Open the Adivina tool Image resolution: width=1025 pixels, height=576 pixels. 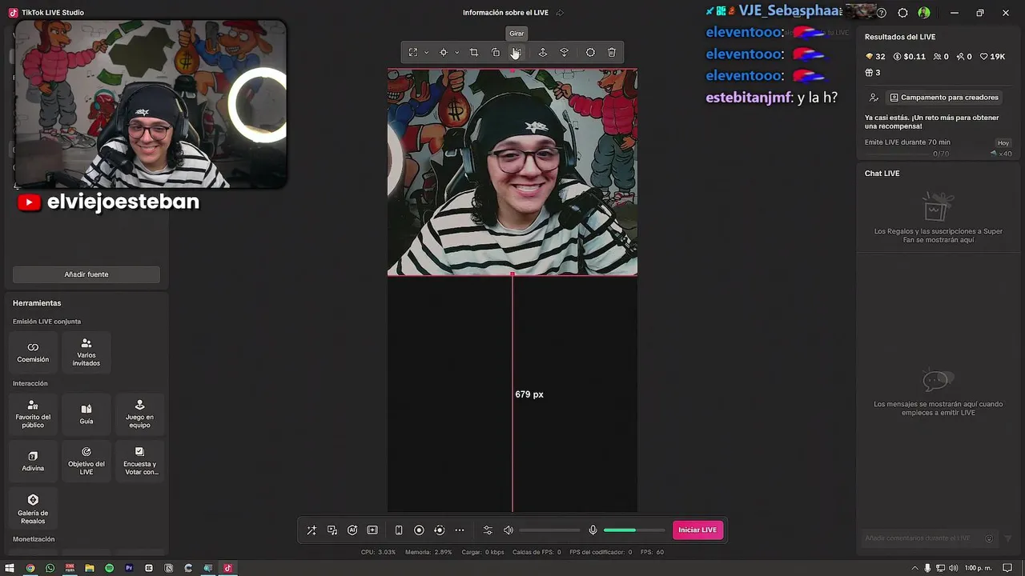tap(33, 461)
